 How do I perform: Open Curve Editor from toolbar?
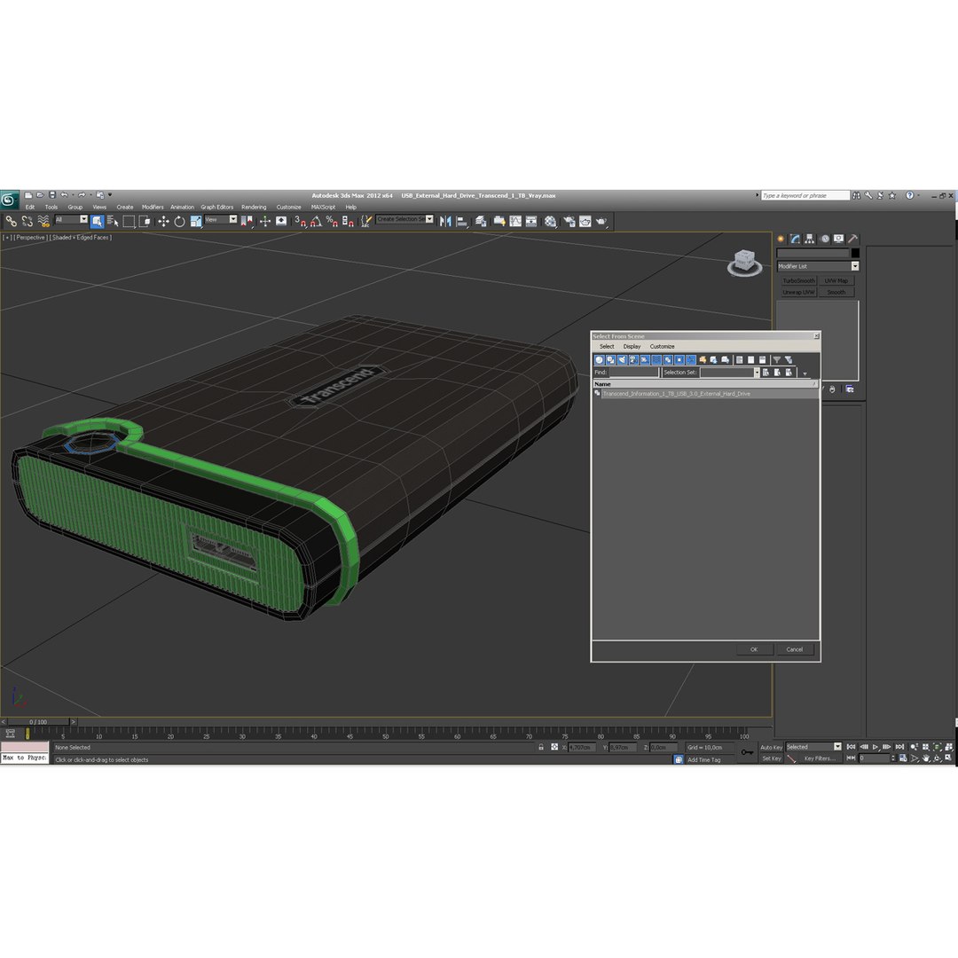[515, 221]
